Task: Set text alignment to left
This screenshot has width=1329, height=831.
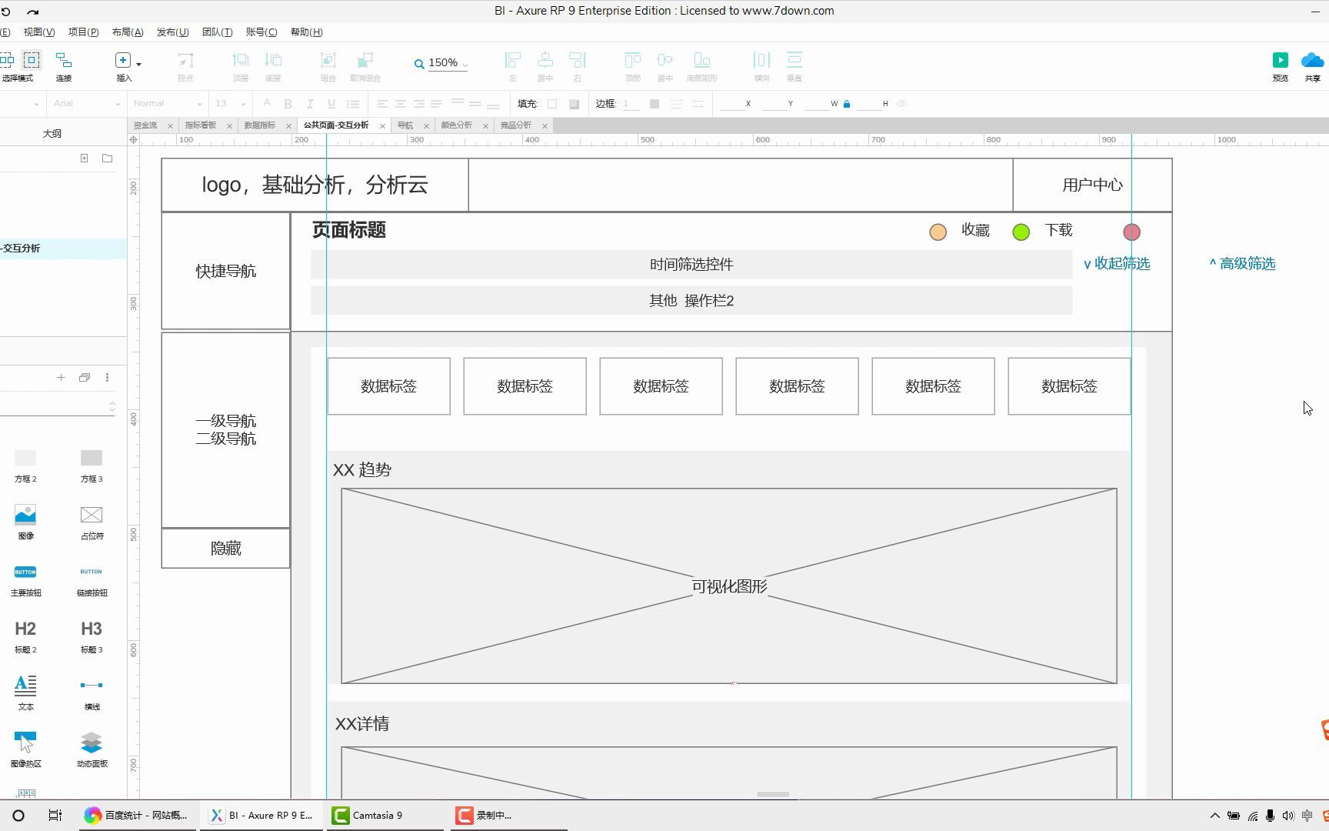Action: pyautogui.click(x=382, y=104)
